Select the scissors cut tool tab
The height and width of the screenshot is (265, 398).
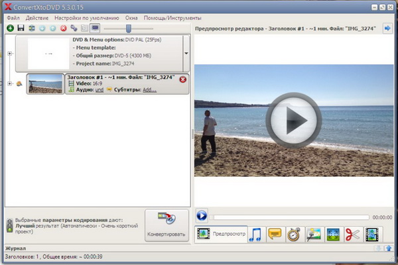point(352,235)
